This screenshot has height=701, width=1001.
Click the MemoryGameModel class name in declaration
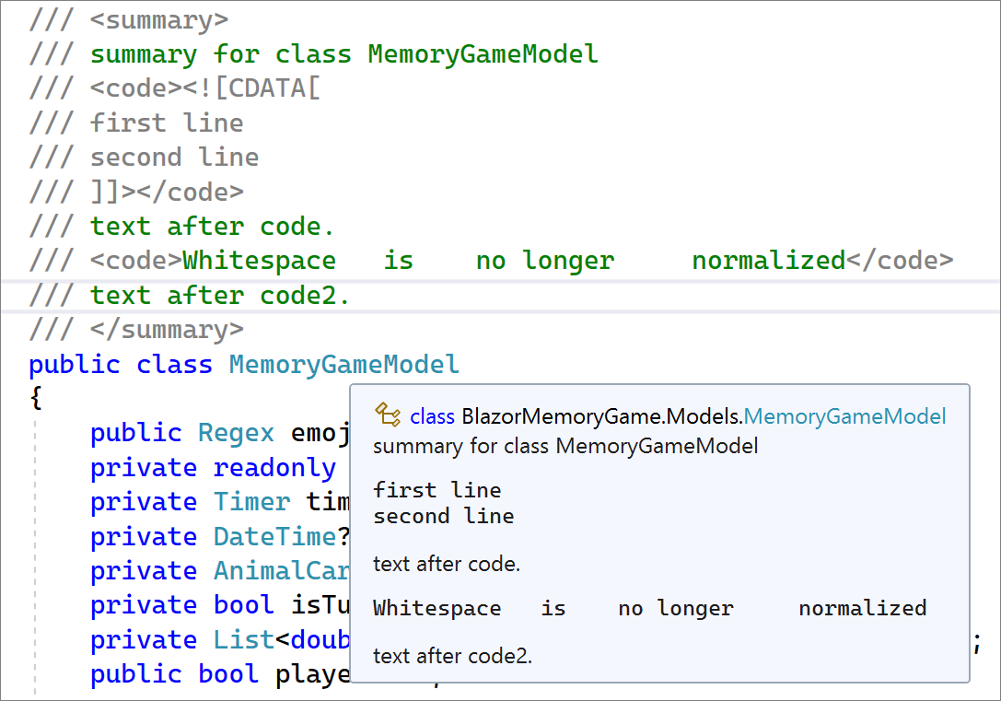point(344,365)
